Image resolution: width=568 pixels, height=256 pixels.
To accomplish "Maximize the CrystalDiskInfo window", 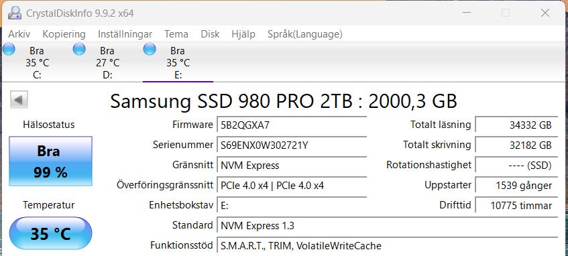I will click(506, 13).
